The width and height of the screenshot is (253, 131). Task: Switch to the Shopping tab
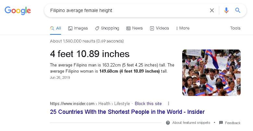pos(107,28)
